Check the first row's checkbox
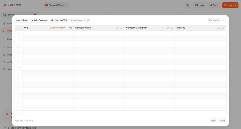Screen dimensions: 241x129 point(18,33)
